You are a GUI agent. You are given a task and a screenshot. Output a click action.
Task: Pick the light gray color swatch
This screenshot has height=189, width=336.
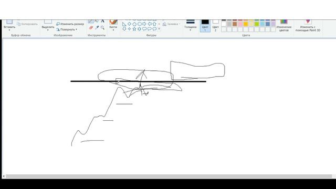(229, 24)
